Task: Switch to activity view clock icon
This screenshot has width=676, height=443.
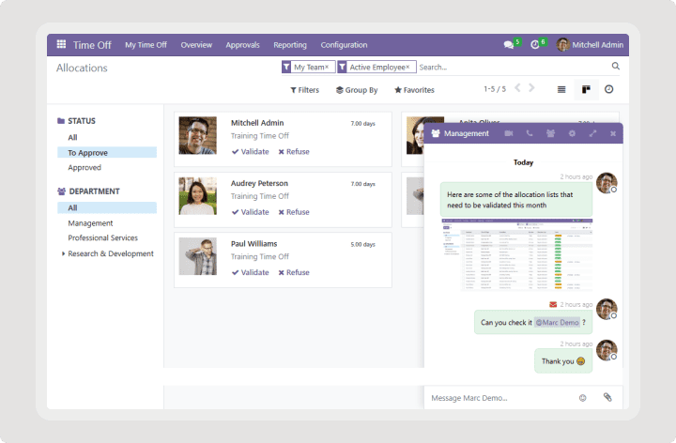Action: pyautogui.click(x=609, y=89)
